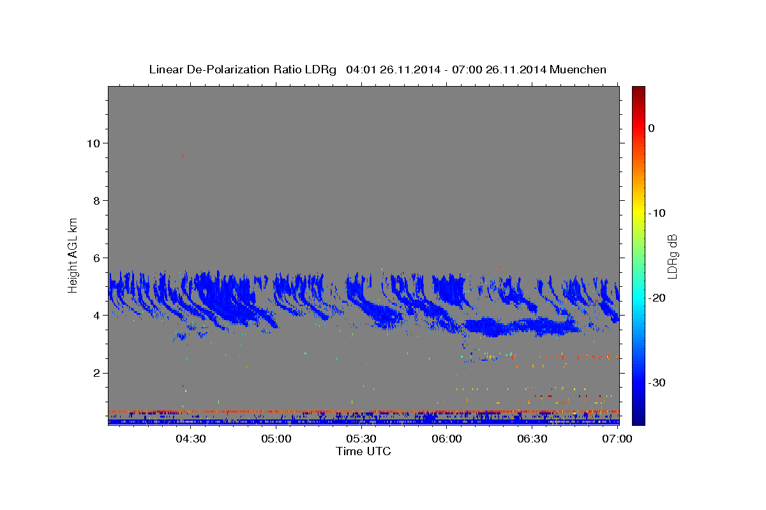This screenshot has width=766, height=510.
Task: Click the colorbar value -30
Action: [657, 382]
